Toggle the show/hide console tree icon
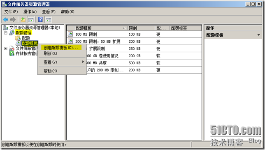The height and width of the screenshot is (150, 265). coord(31,20)
